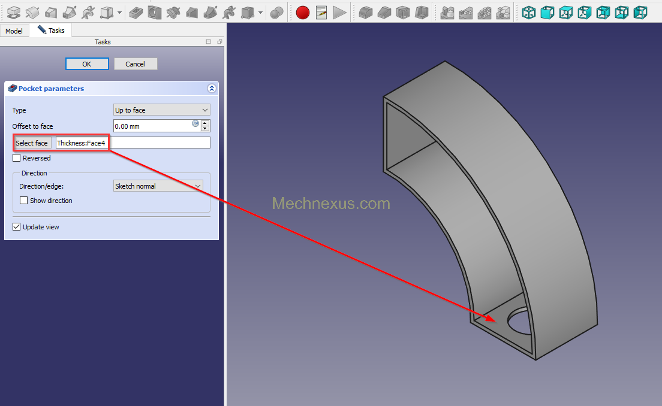Select the Chamfer tool icon
662x406 pixels.
[x=384, y=12]
